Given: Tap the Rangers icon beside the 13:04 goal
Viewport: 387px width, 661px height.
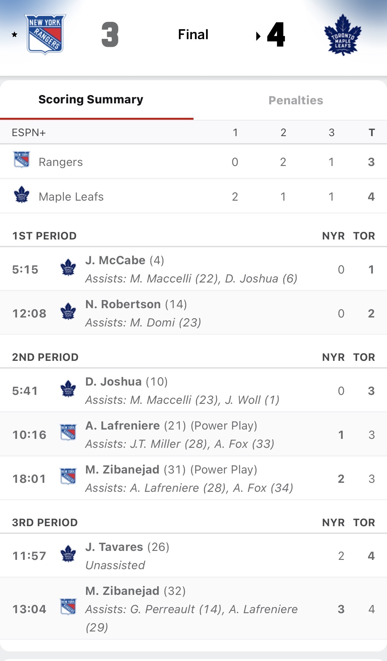Looking at the screenshot, I should (68, 607).
